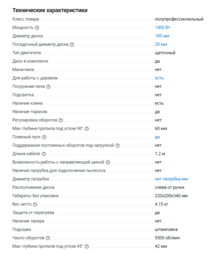The image size is (224, 254).
Task: Click help icon for направляющей шиной row
Action: pos(108,163)
